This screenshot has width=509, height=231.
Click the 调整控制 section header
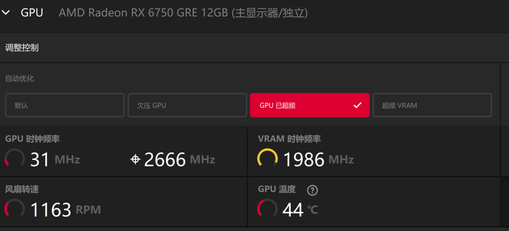(22, 48)
